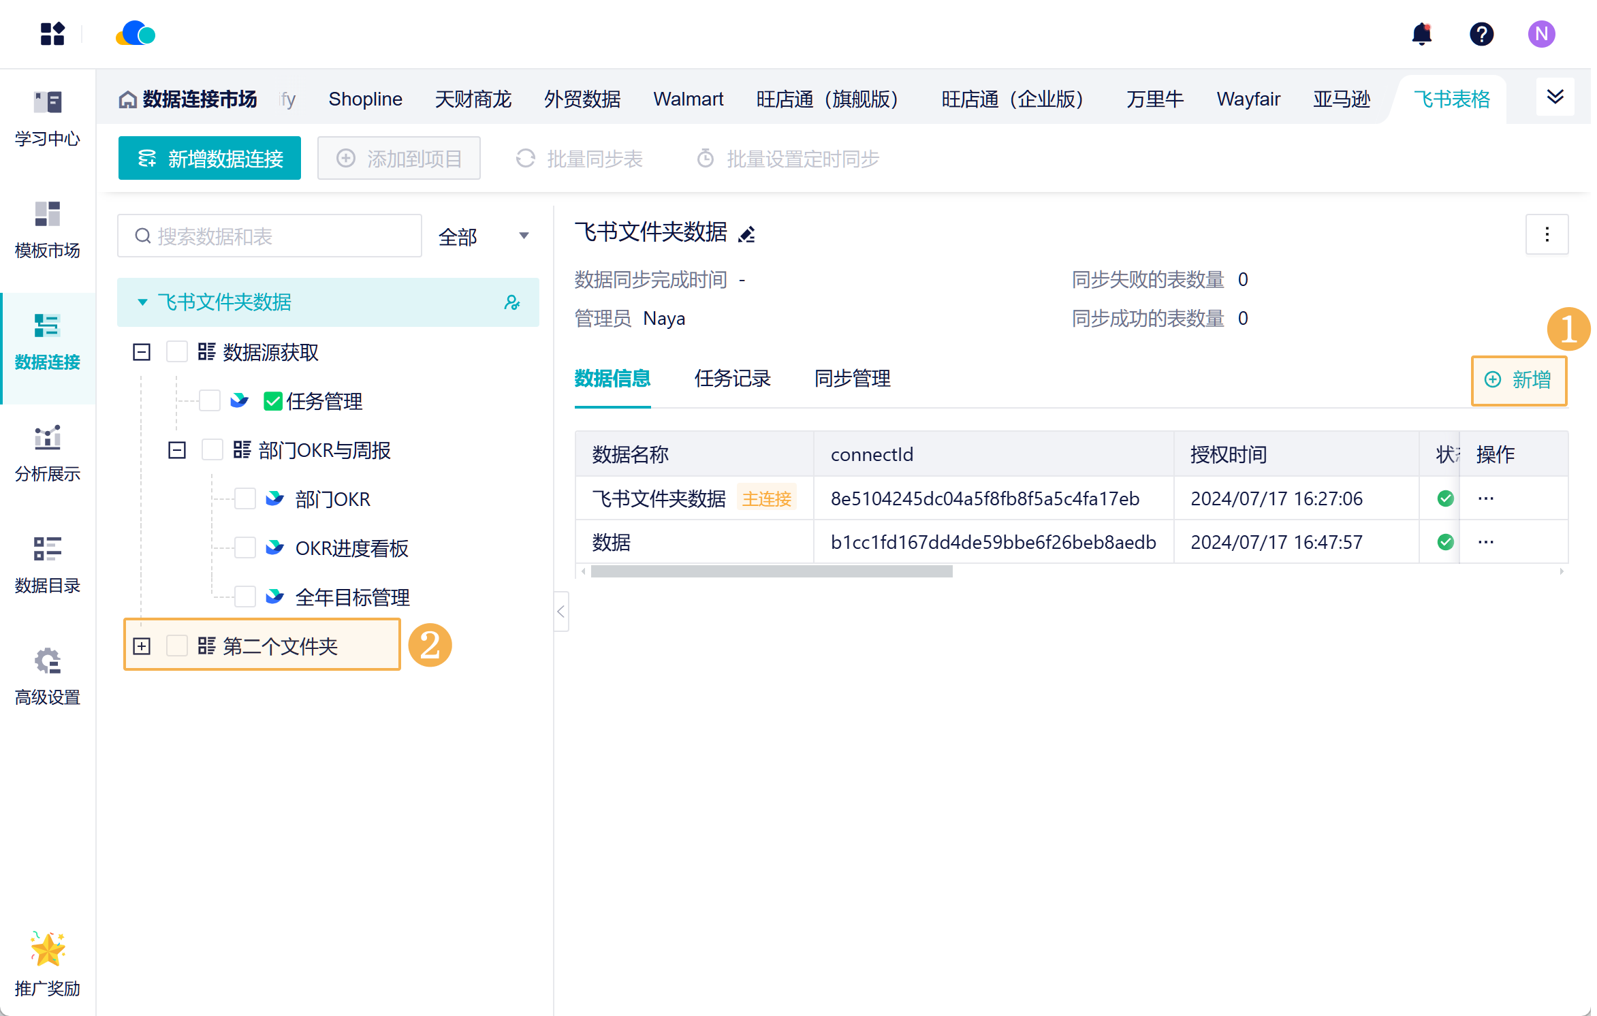Image resolution: width=1597 pixels, height=1016 pixels.
Task: Switch to the 天财商龙 tab
Action: pyautogui.click(x=473, y=99)
